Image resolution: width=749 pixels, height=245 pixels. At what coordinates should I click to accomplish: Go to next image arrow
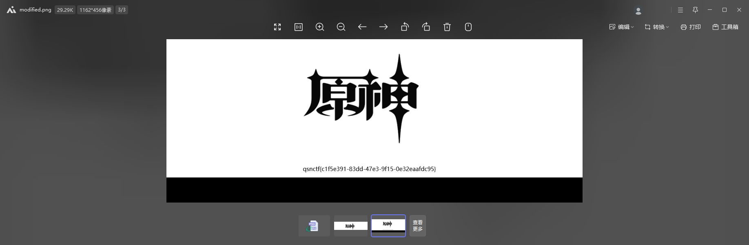tap(383, 27)
